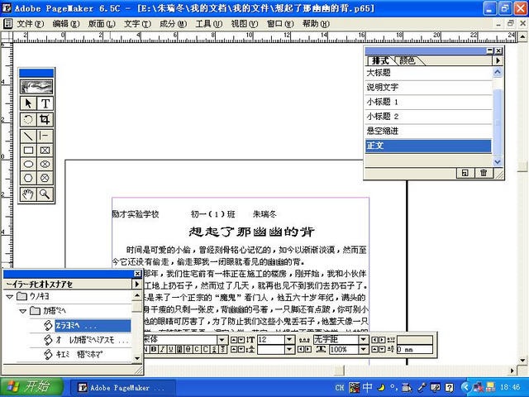
Task: Click the document horizontal scrollbar thumb
Action: 339,371
